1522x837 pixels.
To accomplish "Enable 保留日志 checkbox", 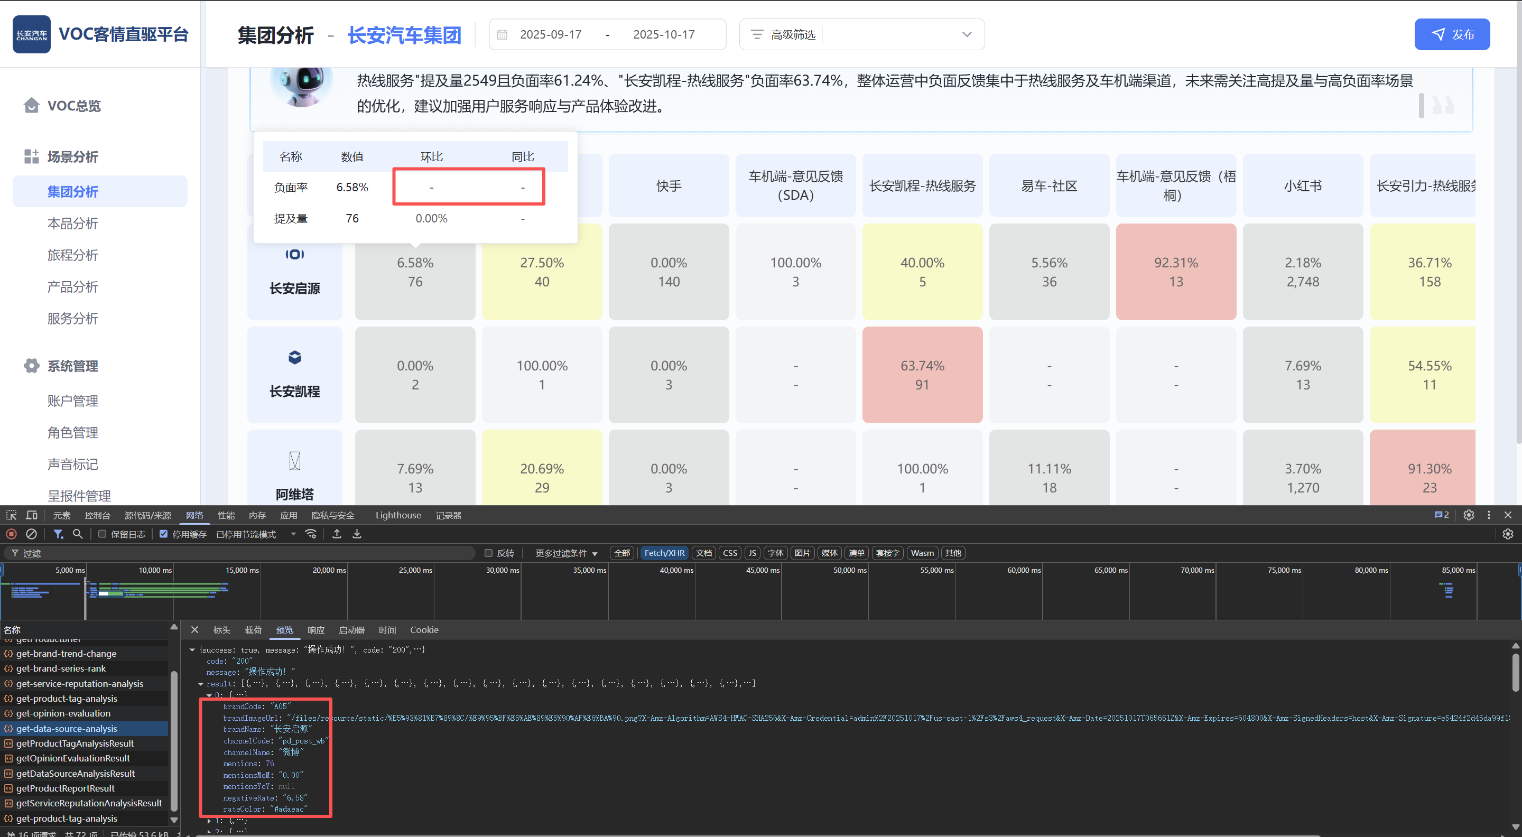I will (102, 534).
